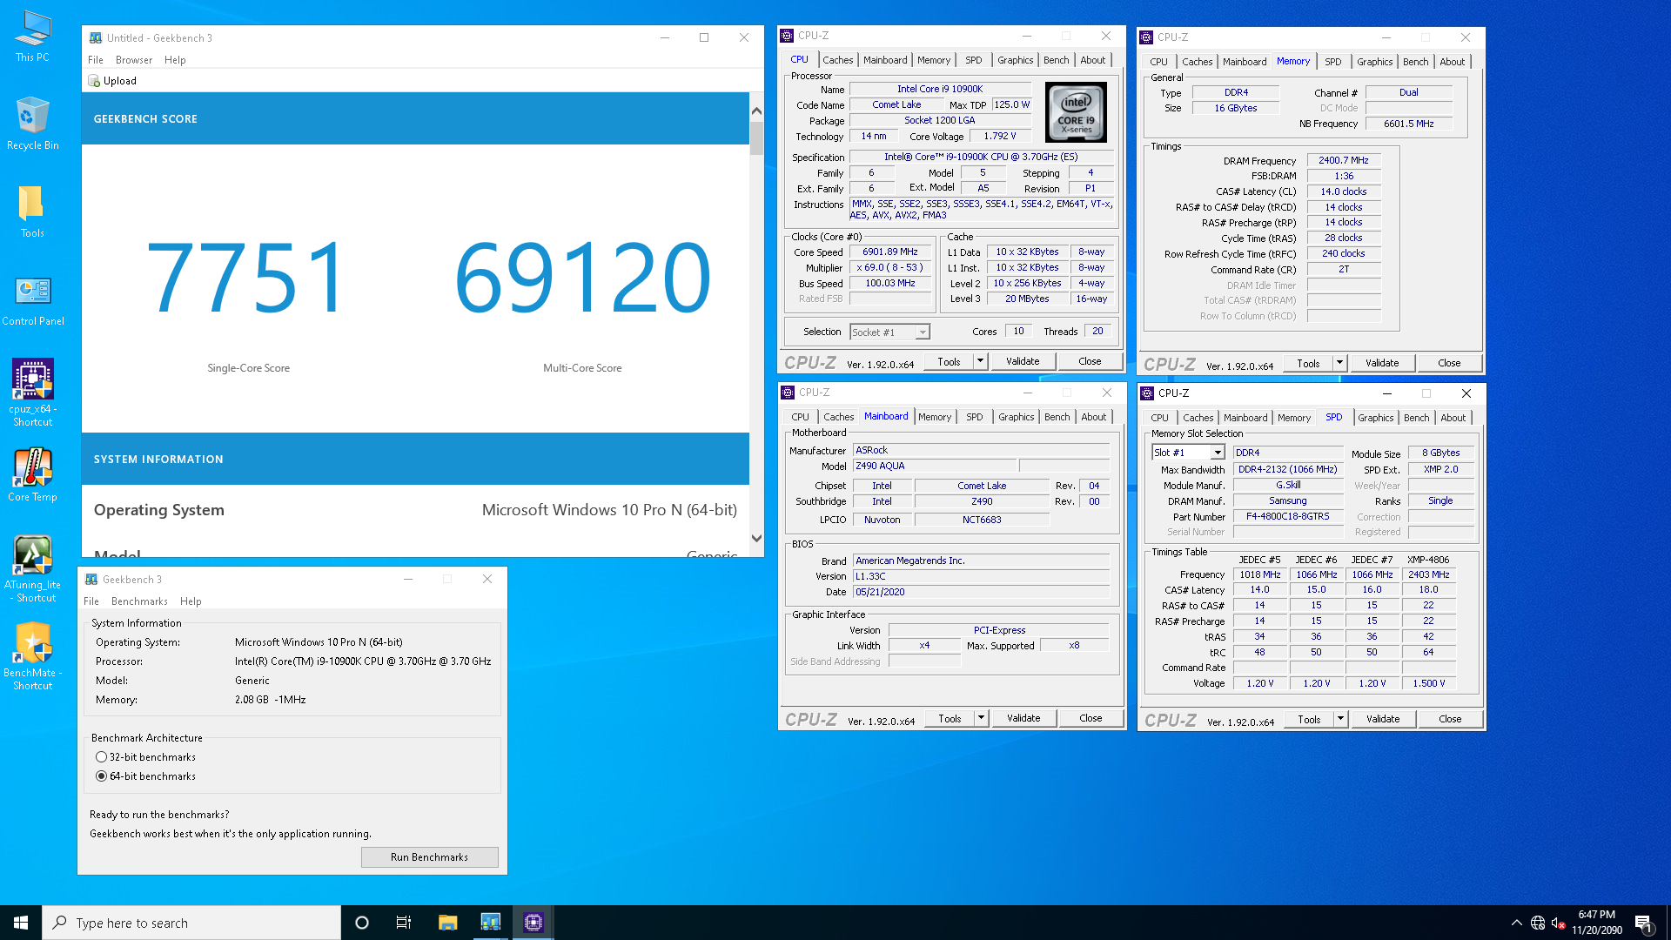Open the Control Panel desktop icon
The width and height of the screenshot is (1671, 940).
pyautogui.click(x=33, y=300)
